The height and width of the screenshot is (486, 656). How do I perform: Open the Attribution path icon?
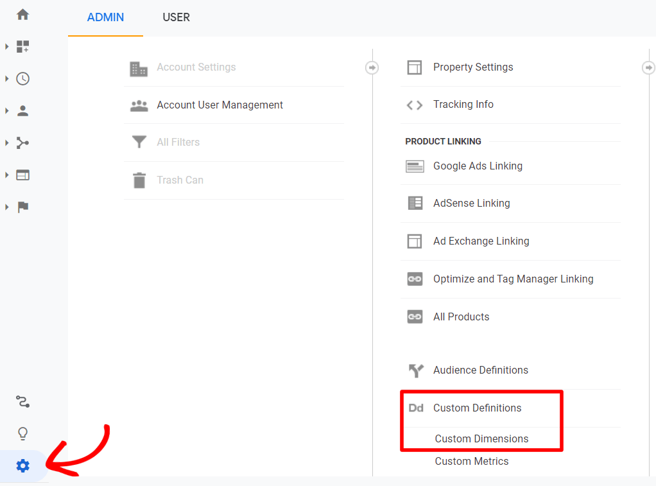point(22,402)
